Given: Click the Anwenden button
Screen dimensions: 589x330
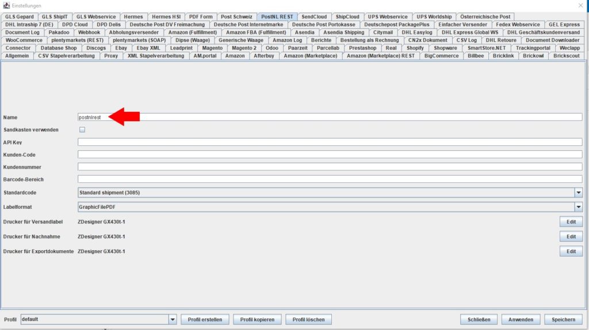Looking at the screenshot, I should click(521, 320).
